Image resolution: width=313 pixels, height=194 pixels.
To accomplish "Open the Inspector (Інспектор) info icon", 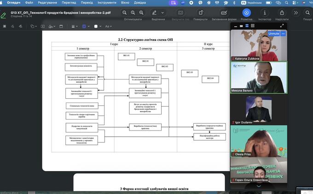I will tap(264, 12).
